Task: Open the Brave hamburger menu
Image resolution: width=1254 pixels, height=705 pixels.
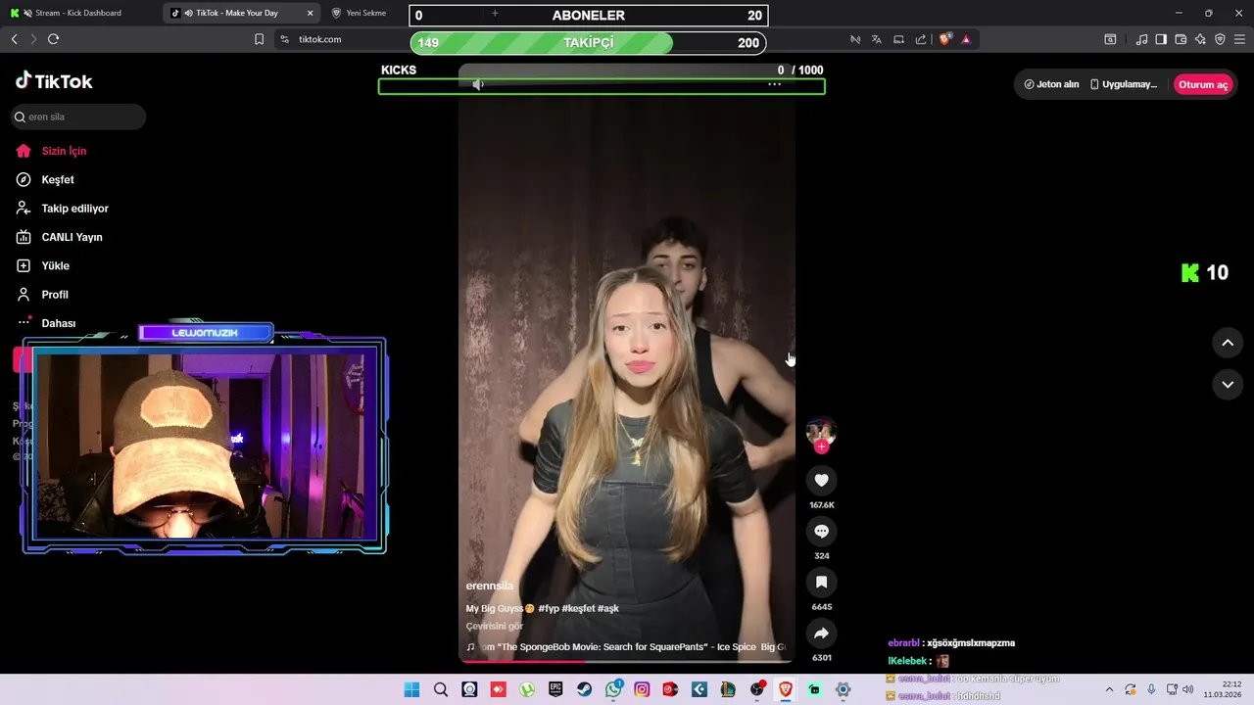Action: 1239,39
